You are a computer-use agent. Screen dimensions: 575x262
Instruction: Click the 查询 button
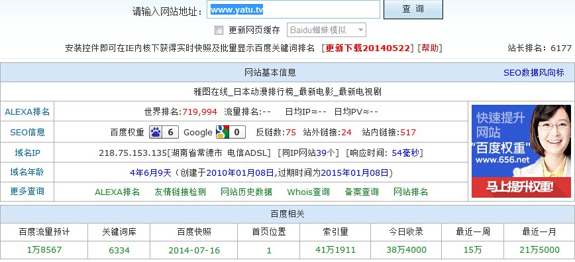click(413, 9)
